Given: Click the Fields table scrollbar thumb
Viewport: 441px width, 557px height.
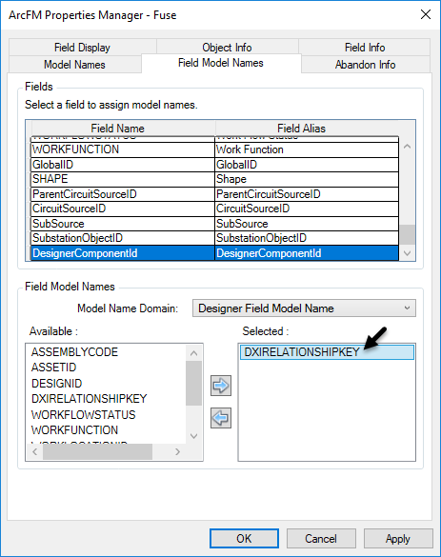Looking at the screenshot, I should click(x=408, y=234).
